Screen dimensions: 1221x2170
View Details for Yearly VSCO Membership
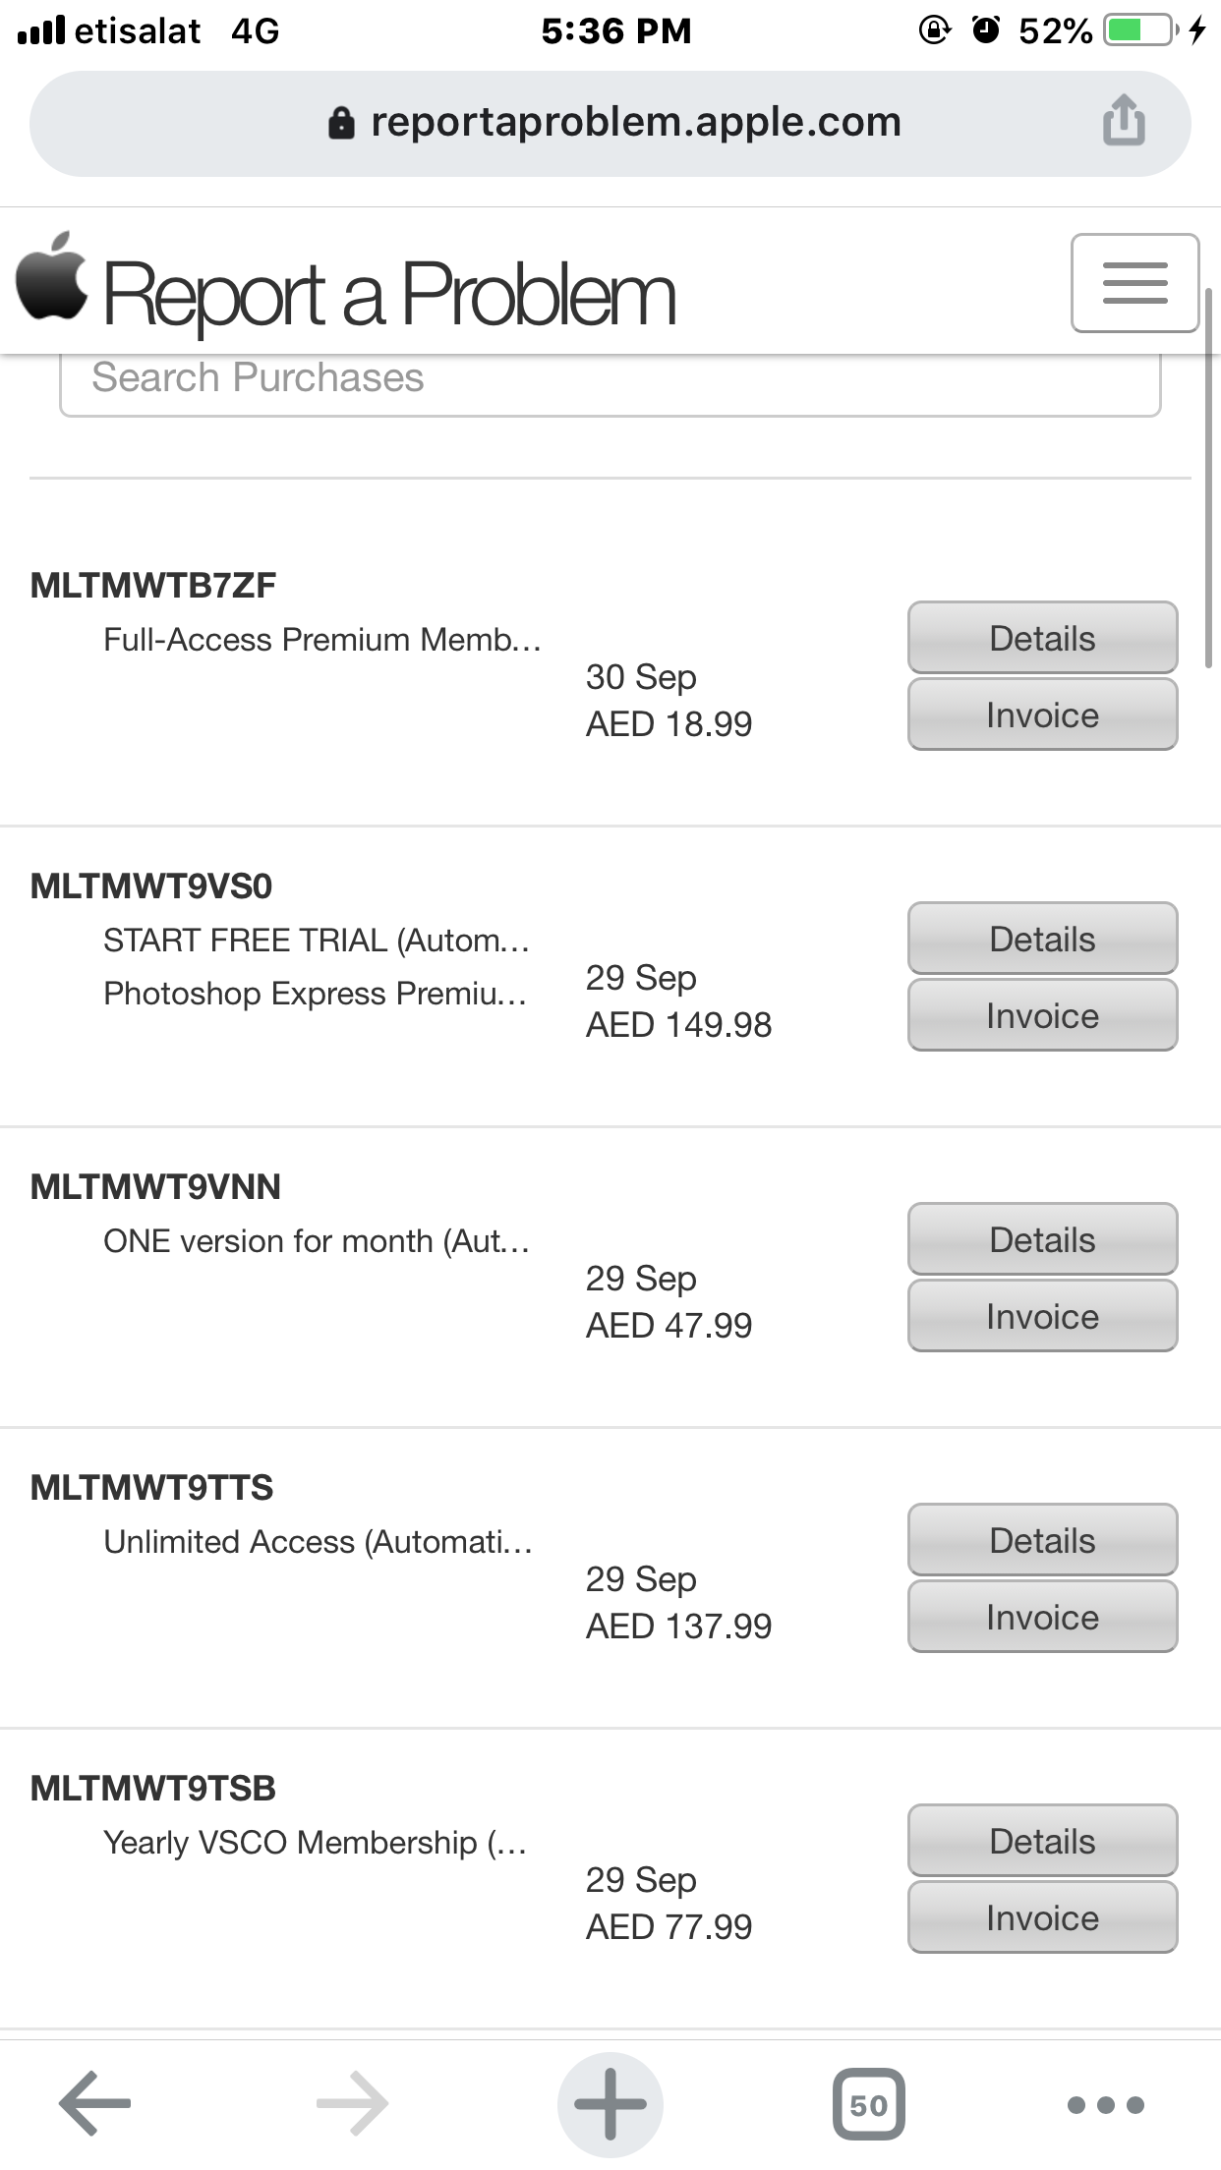point(1042,1841)
